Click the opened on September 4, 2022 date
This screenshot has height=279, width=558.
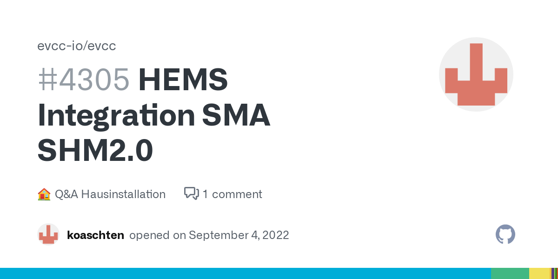[209, 235]
